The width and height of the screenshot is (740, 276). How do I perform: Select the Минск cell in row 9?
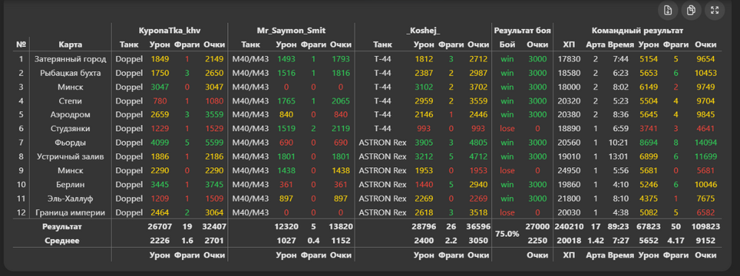(70, 171)
